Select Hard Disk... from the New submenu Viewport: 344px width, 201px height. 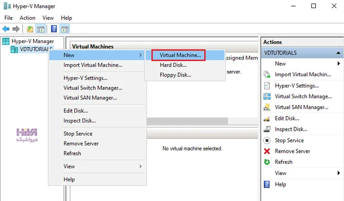click(173, 65)
